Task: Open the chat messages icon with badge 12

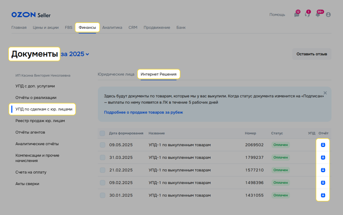Action: point(297,15)
